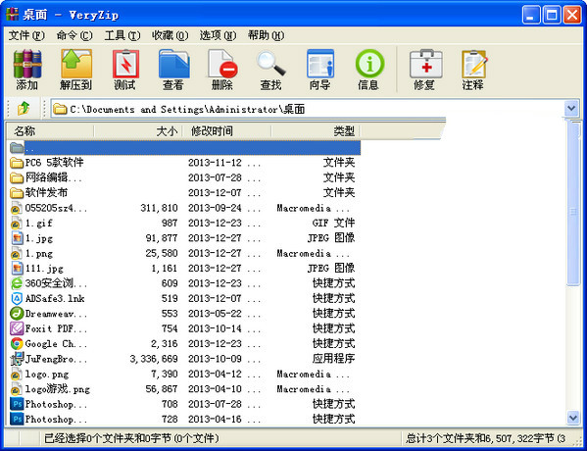587x451 pixels.
Task: Click the 添加 (Add) toolbar icon
Action: (27, 70)
